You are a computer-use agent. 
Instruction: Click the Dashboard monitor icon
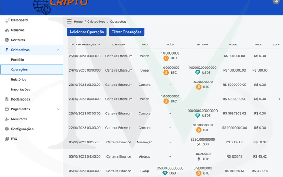pos(7,20)
